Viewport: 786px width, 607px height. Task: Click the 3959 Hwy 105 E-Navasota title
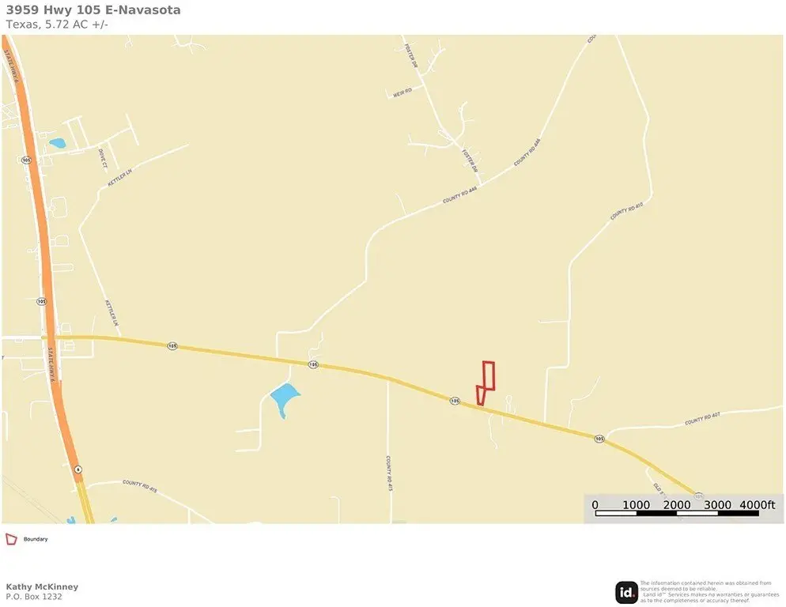93,10
